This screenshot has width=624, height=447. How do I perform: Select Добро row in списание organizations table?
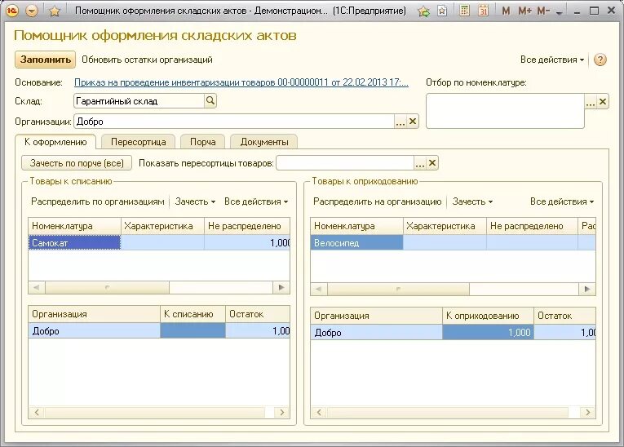coord(159,331)
